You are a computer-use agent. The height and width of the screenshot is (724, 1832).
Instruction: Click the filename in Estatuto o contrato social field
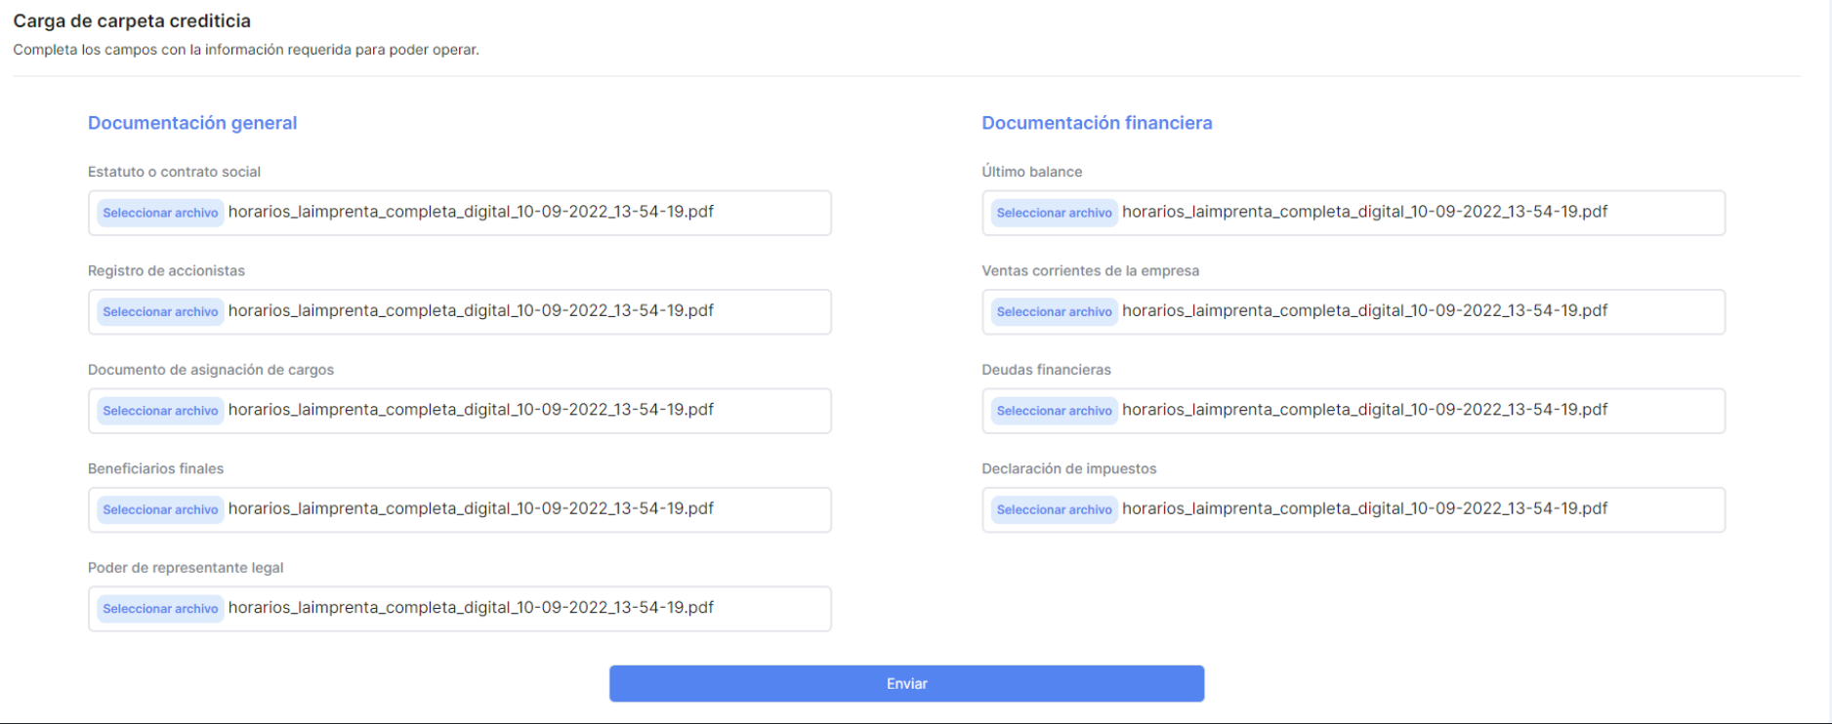coord(471,212)
